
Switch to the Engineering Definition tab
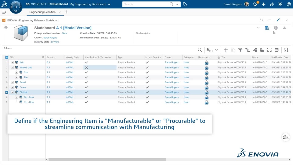pos(42,12)
